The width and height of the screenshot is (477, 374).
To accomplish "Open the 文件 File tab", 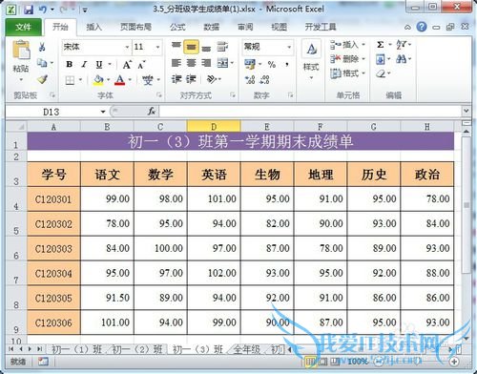I will [x=23, y=27].
